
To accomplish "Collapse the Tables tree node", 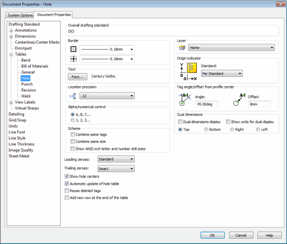I will [11, 55].
